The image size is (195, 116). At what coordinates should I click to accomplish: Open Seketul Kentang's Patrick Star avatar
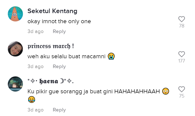click(15, 14)
